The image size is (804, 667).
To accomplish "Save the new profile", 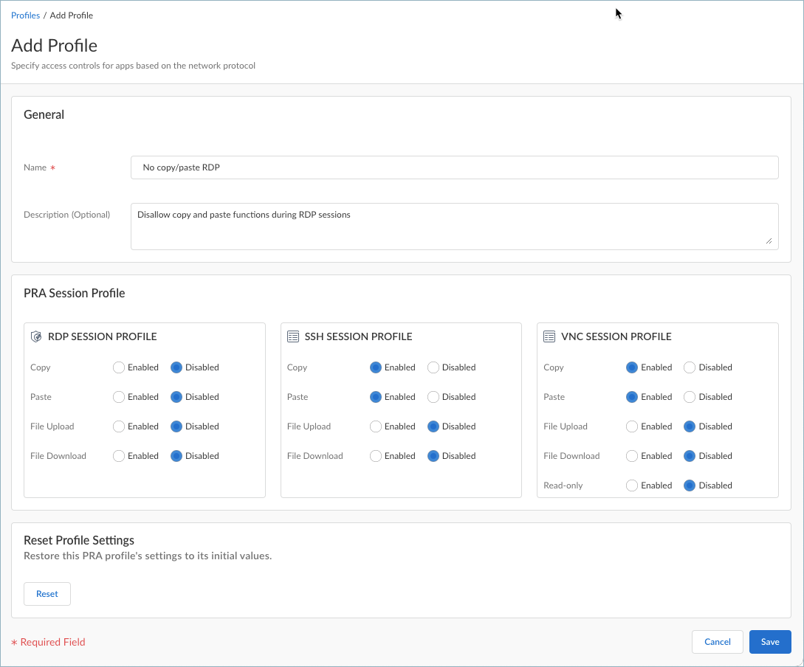I will pyautogui.click(x=770, y=641).
